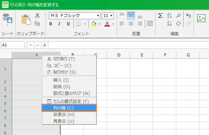209x135 pixels.
Task: Align text to top
Action: coord(122,14)
